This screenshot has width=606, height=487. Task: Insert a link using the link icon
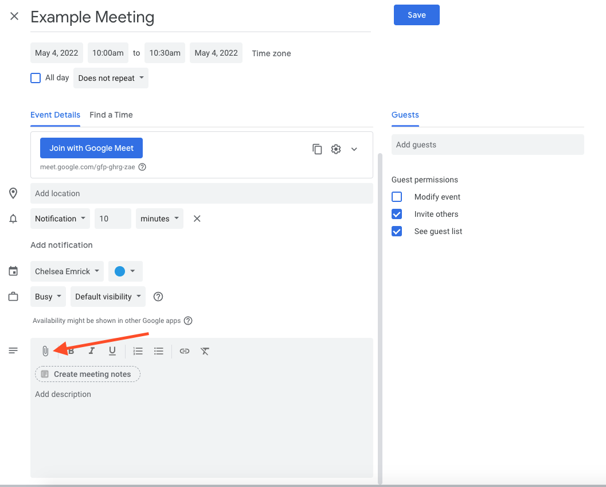pyautogui.click(x=184, y=350)
